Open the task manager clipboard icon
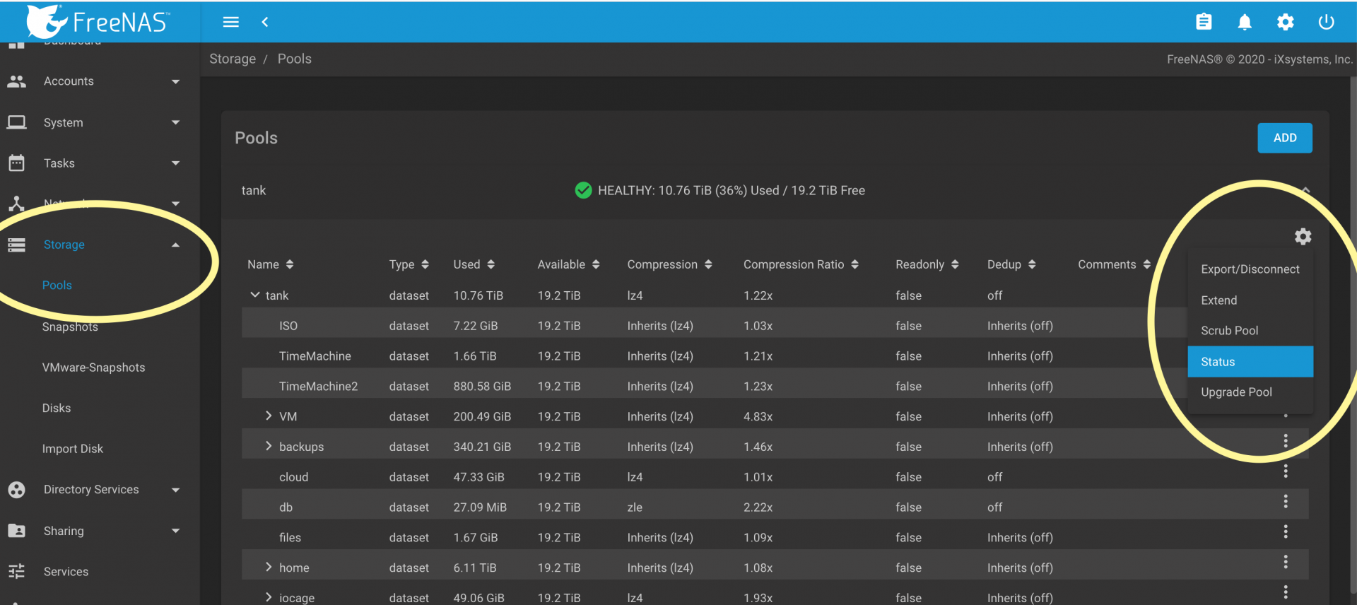 pos(1204,22)
